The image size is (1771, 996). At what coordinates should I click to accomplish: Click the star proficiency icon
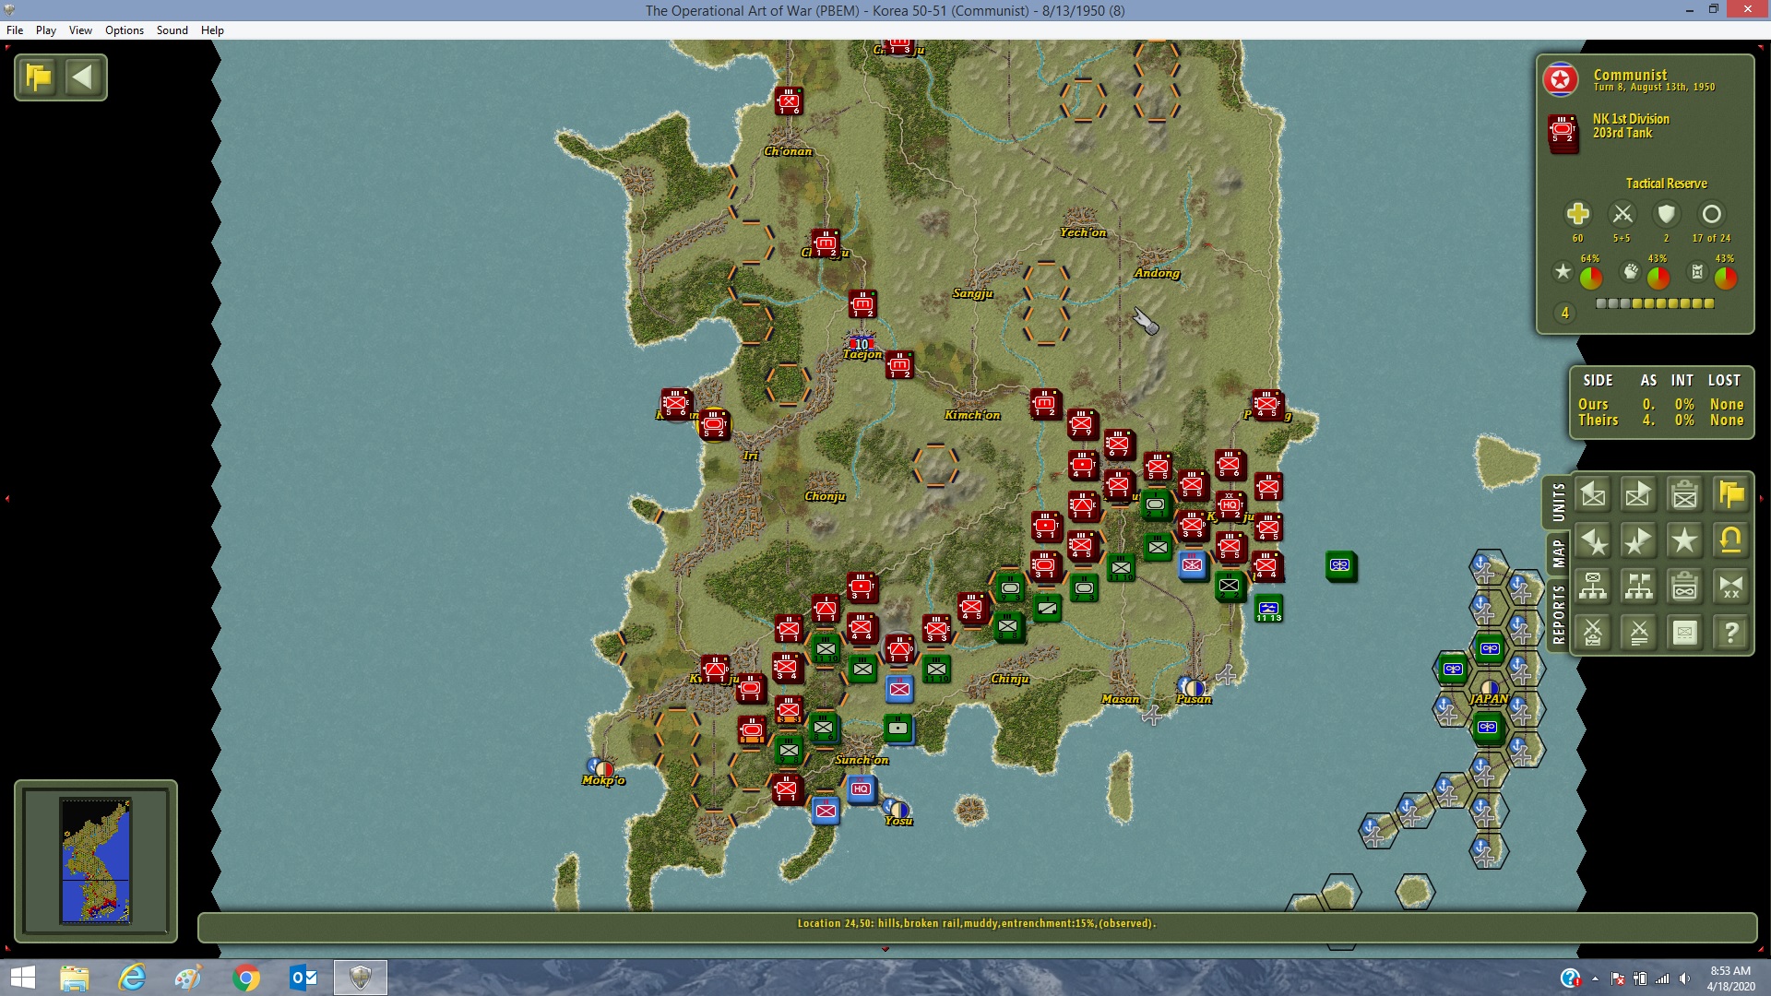point(1563,272)
